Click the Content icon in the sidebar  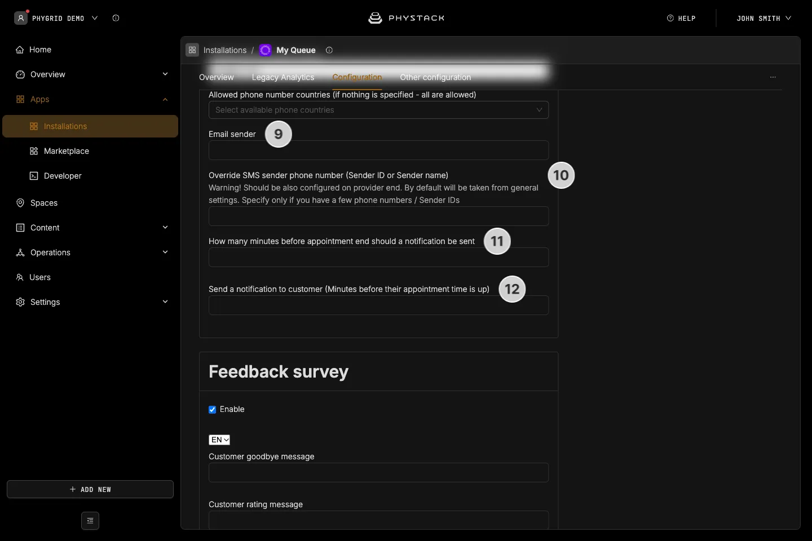pos(20,228)
